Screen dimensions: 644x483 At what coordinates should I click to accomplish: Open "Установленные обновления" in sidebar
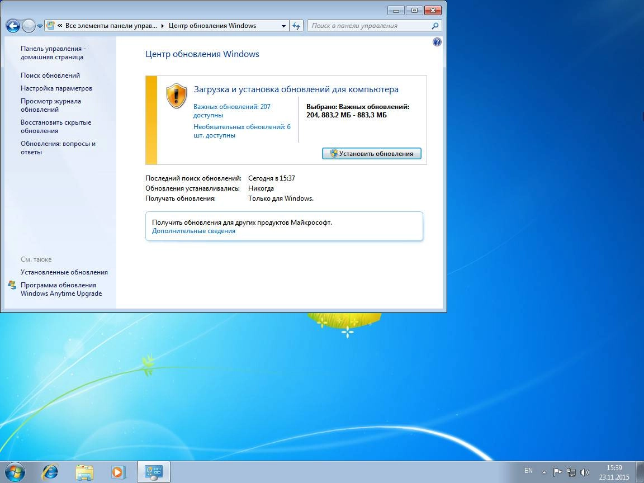64,272
